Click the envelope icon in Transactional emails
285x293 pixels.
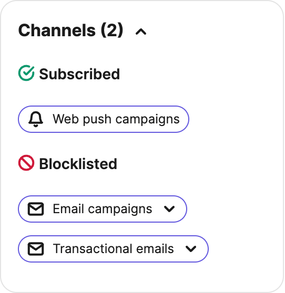coord(36,249)
